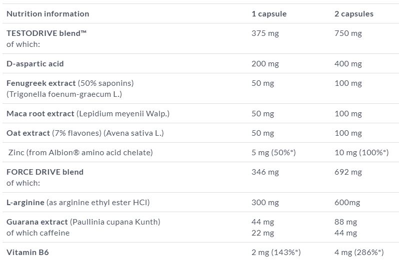Click the D-aspartic acid label
This screenshot has width=399, height=265.
(35, 64)
